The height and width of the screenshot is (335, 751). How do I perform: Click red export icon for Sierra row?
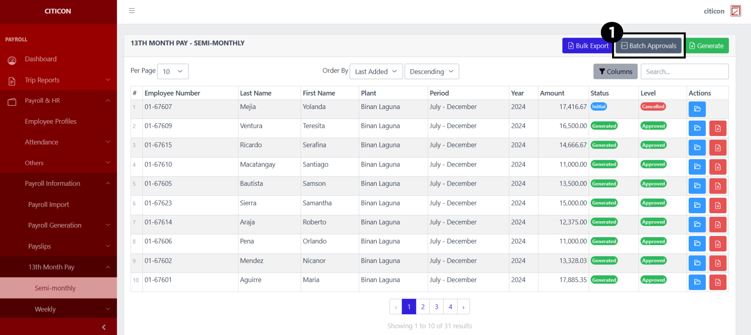coord(718,205)
